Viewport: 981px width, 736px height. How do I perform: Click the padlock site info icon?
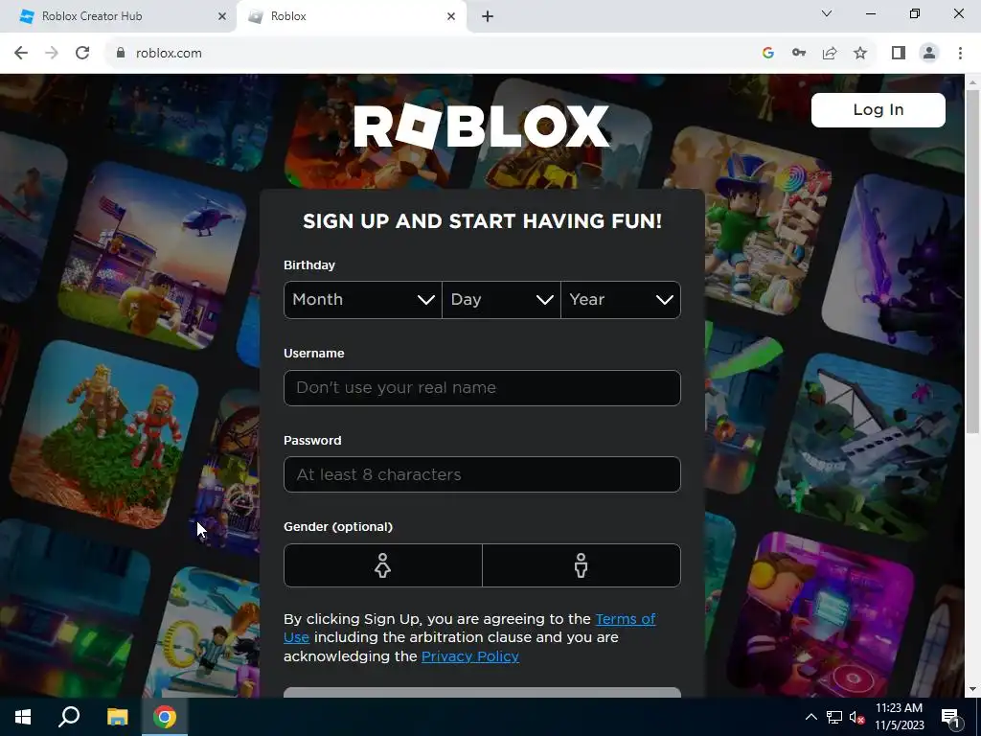click(121, 54)
